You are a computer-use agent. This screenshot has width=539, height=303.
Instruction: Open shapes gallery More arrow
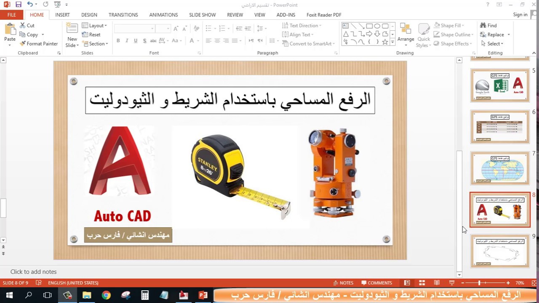click(392, 42)
